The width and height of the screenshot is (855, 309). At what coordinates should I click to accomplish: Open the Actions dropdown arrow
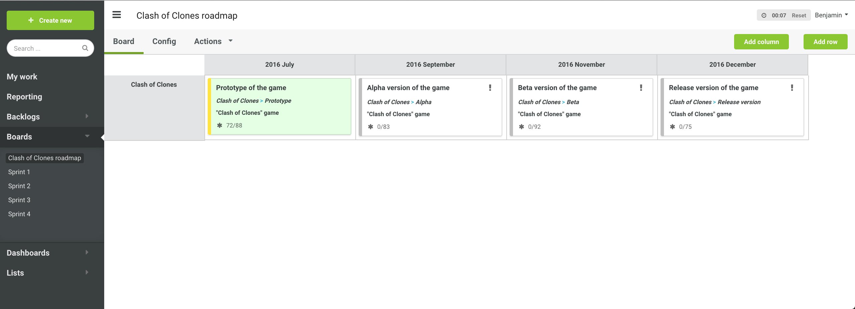tap(230, 41)
